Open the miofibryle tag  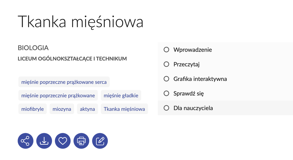tap(32, 109)
